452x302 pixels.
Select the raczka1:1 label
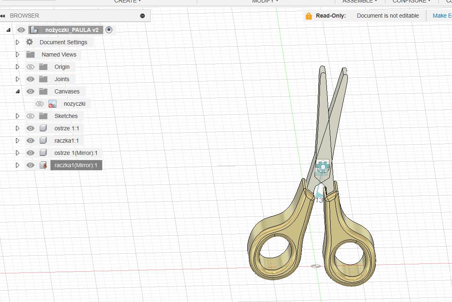(66, 141)
